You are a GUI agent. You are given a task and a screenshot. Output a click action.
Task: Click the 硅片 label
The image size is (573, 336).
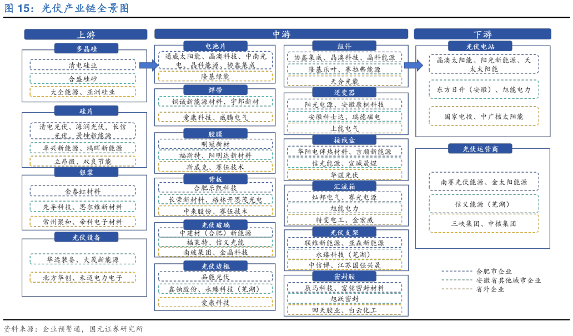pyautogui.click(x=86, y=111)
